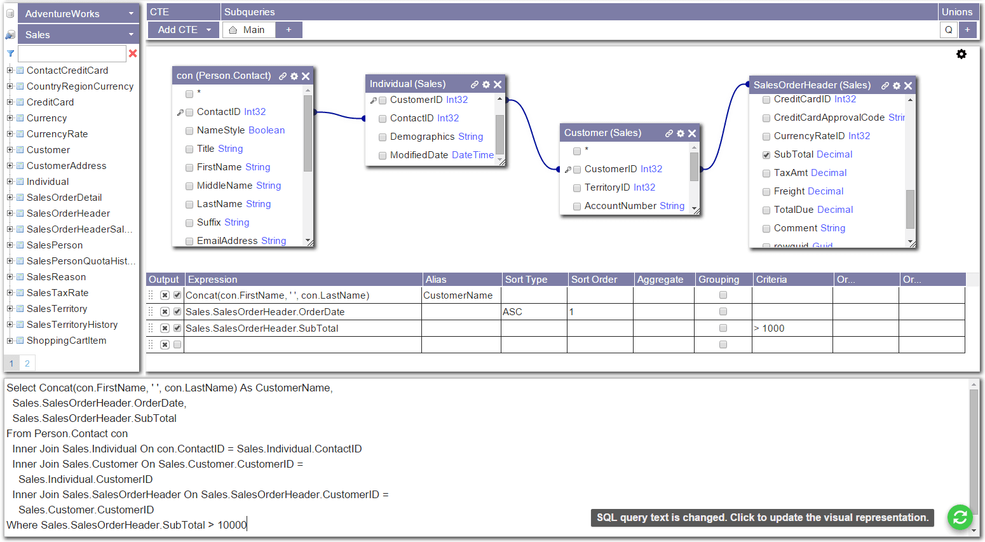
Task: Remove the SalesOrderHeader (Sales) table
Action: 908,86
